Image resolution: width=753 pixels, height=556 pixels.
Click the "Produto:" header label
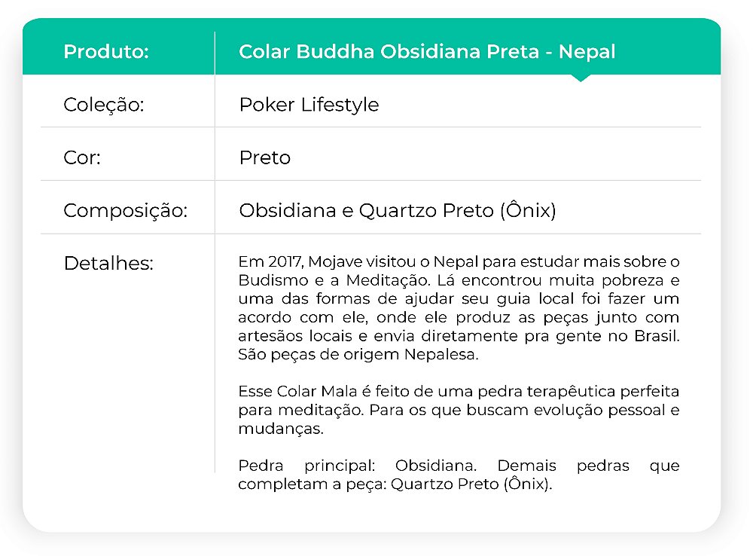(106, 52)
